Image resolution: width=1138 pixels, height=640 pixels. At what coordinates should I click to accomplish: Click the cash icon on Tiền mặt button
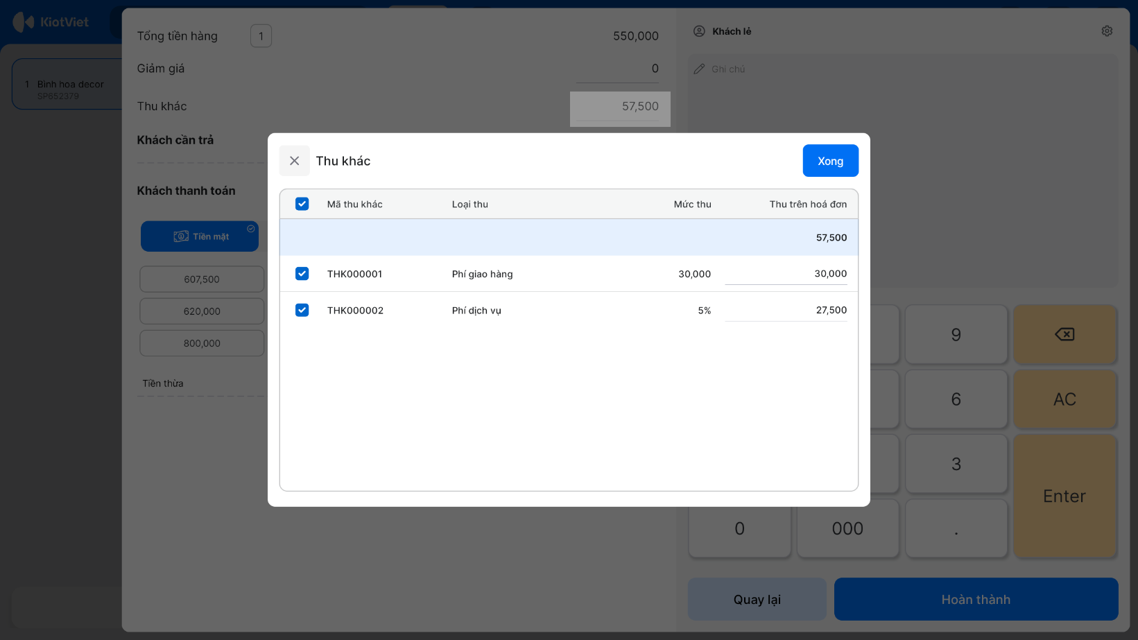coord(181,236)
